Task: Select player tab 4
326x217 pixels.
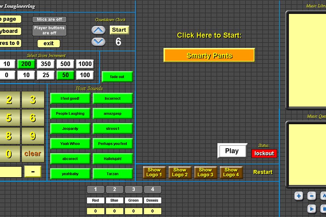Action: (152, 189)
